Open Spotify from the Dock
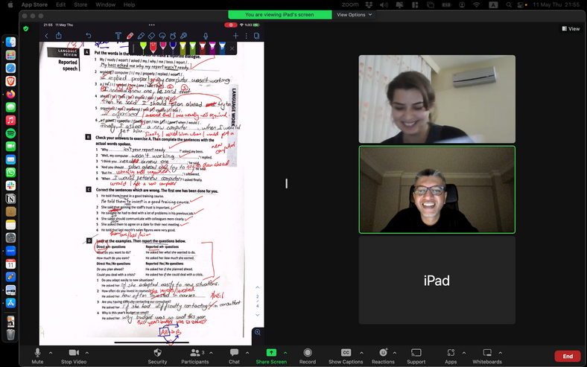The image size is (587, 367). 10,133
